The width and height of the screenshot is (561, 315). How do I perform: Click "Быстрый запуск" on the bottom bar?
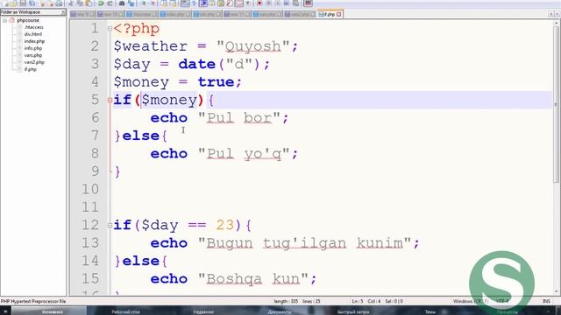[x=352, y=311]
